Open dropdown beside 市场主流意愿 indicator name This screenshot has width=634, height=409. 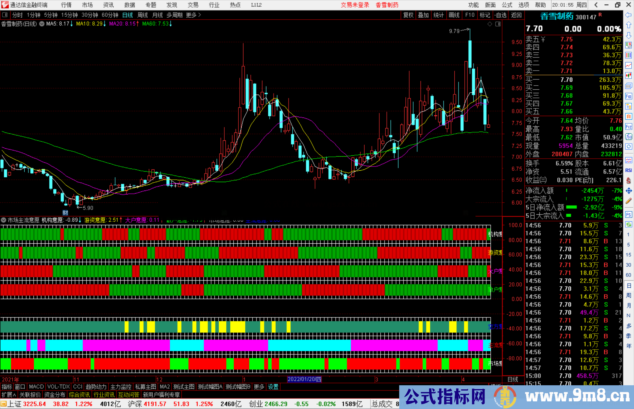point(4,220)
